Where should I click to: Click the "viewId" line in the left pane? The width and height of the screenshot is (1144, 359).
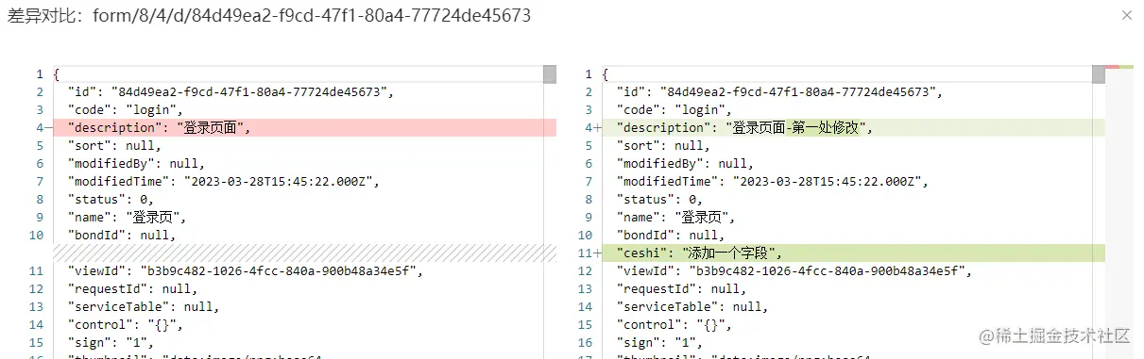(245, 270)
